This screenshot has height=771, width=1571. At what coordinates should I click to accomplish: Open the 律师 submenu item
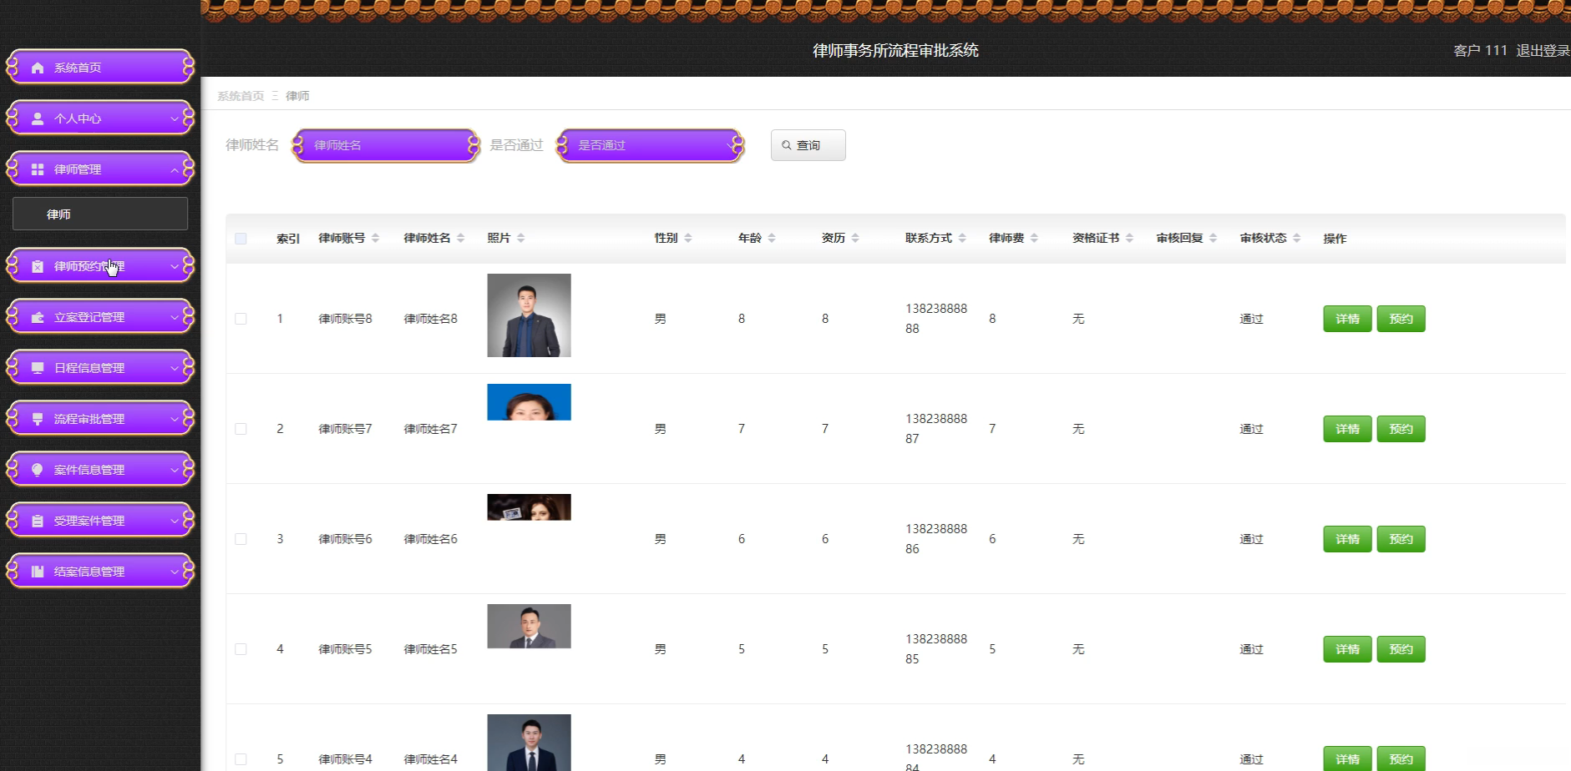click(100, 214)
